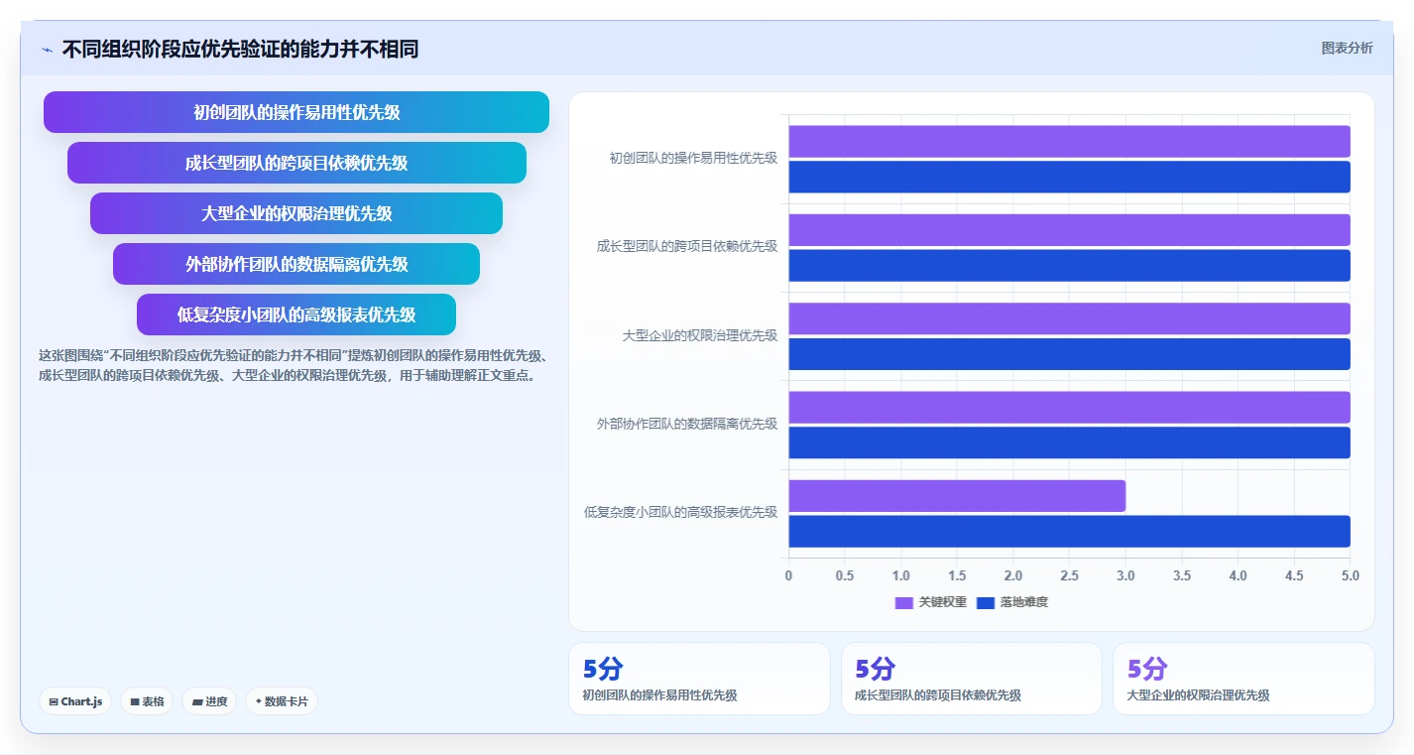Image resolution: width=1414 pixels, height=755 pixels.
Task: Click the 大型企业的权限治理优先级 chart axis label
Action: point(700,335)
